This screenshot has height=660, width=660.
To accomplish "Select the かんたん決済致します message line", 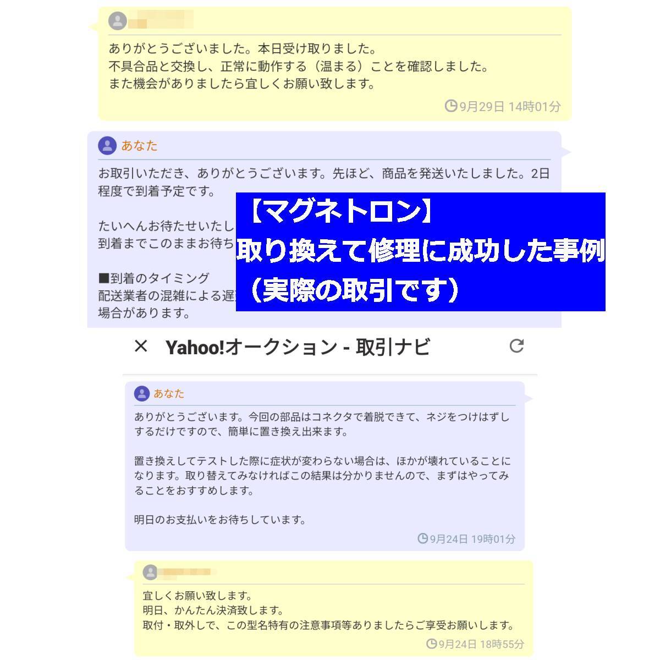I will [213, 610].
